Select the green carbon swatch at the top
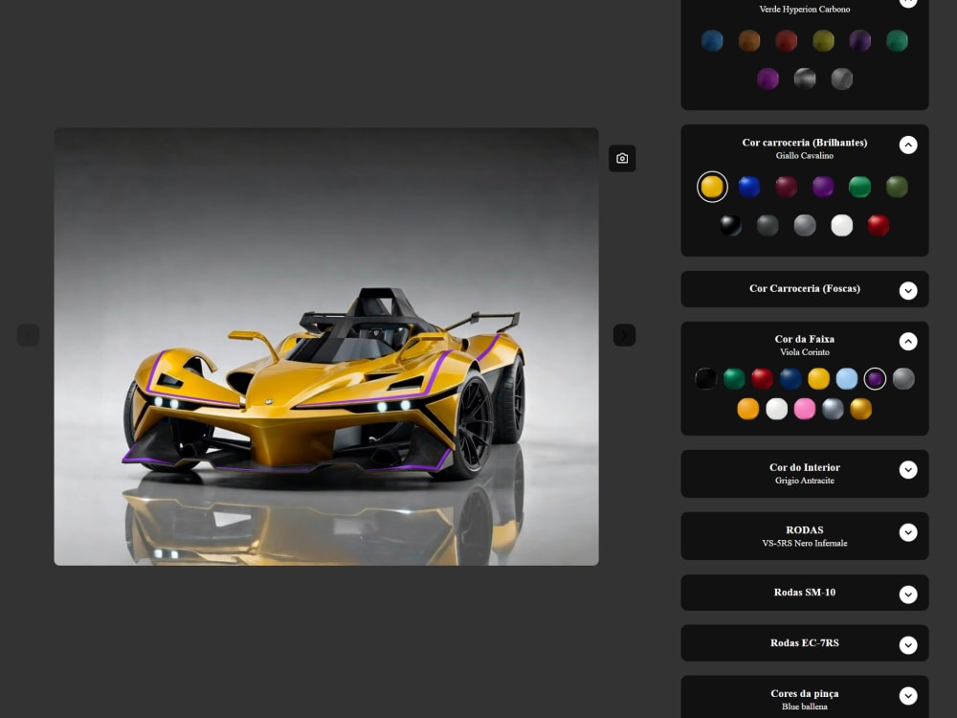957x718 pixels. click(x=898, y=41)
